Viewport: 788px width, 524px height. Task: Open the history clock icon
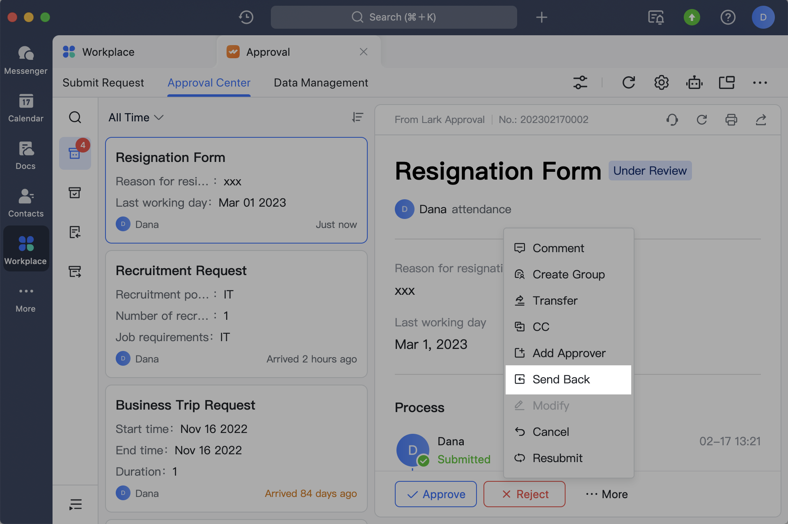click(x=246, y=17)
